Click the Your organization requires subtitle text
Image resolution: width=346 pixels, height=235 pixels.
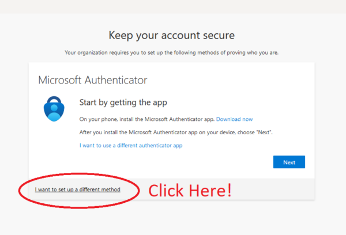click(x=171, y=52)
